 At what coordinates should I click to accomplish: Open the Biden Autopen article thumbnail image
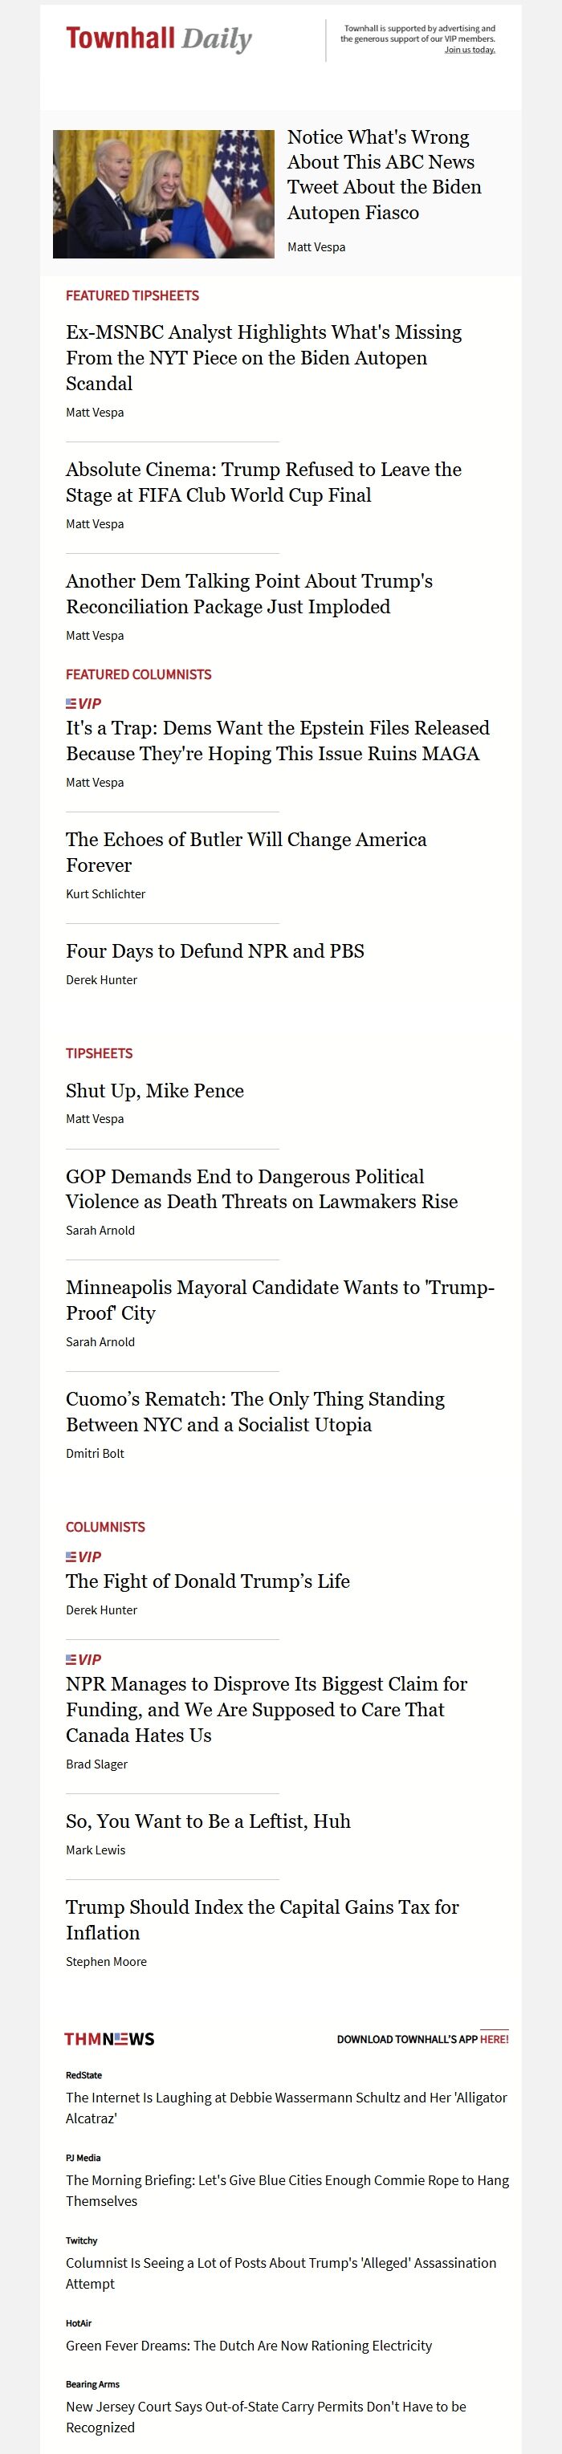point(163,193)
